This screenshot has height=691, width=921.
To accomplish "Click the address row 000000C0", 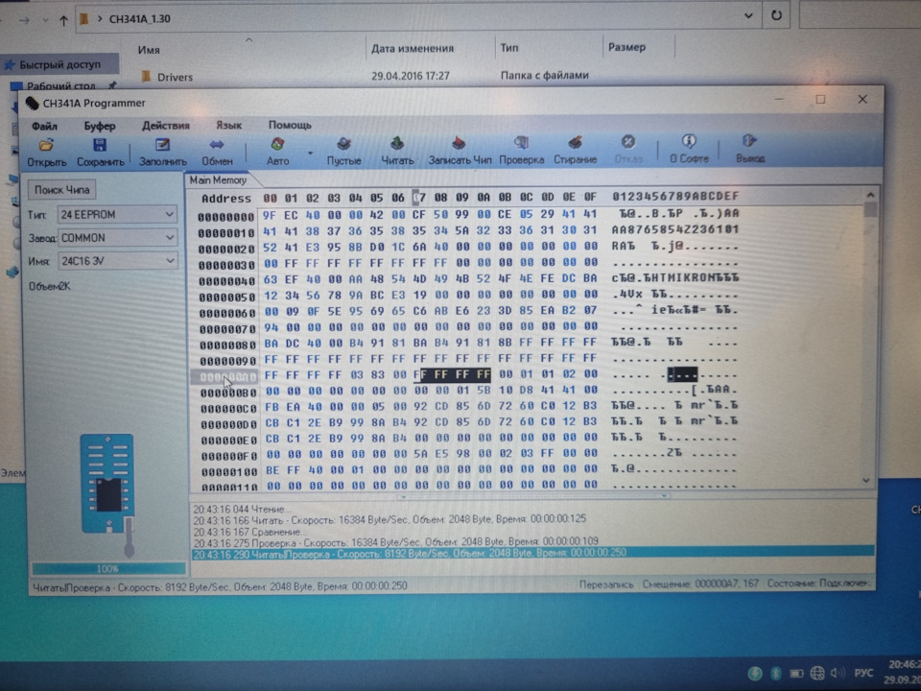I will [228, 409].
